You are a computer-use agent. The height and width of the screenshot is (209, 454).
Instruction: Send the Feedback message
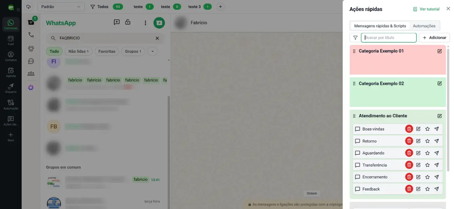(437, 189)
